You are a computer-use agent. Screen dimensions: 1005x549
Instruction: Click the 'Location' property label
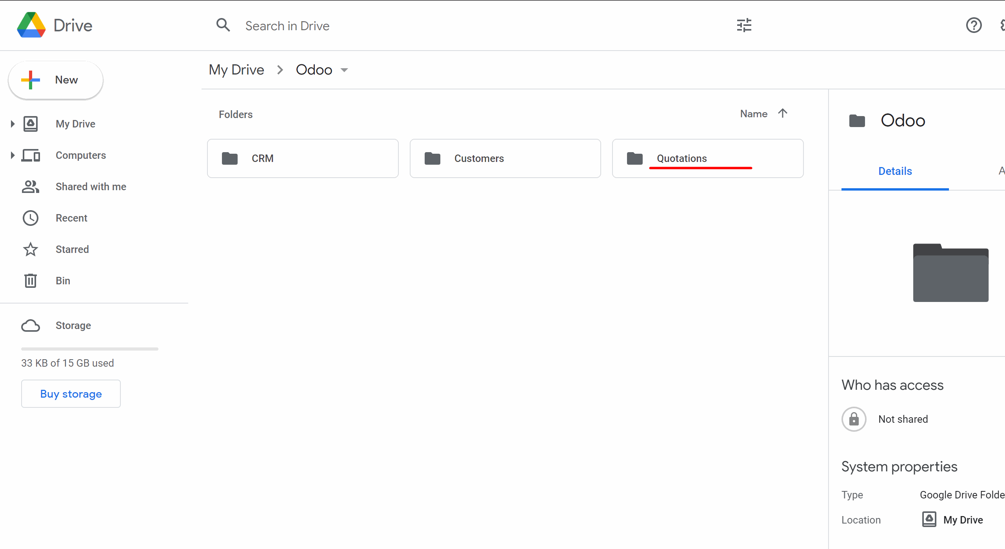click(861, 520)
